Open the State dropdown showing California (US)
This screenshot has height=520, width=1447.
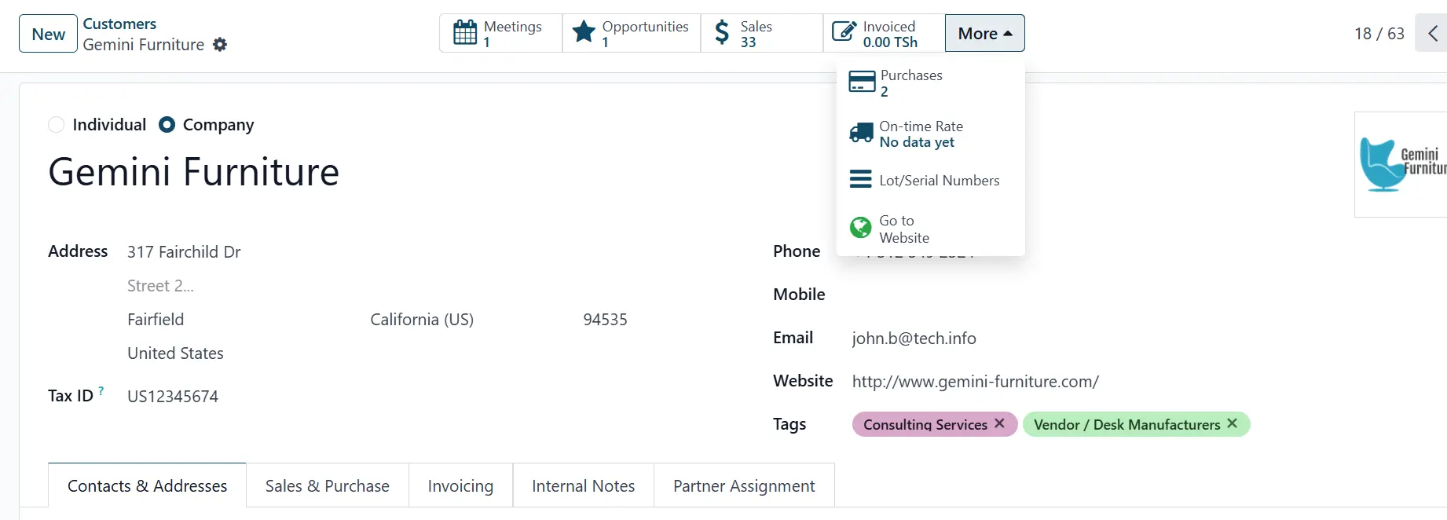[422, 320]
